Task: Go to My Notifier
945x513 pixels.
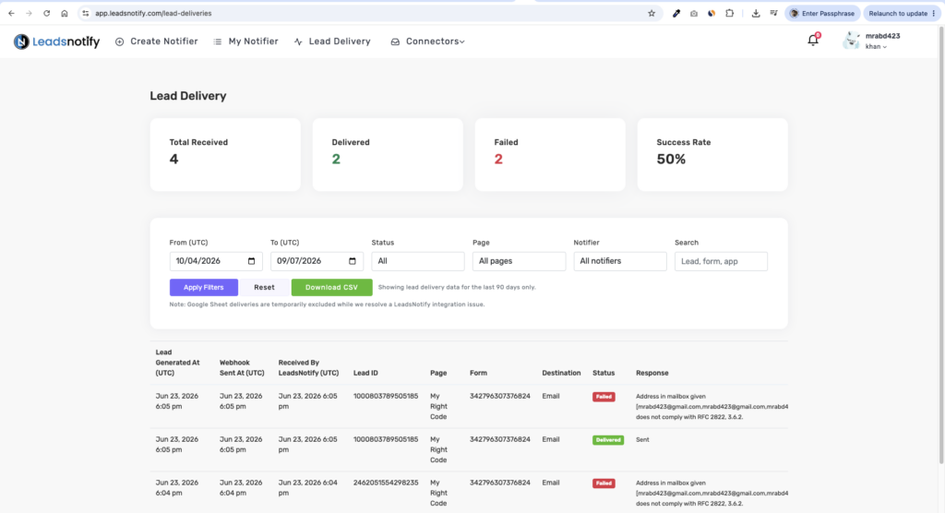Action: (x=245, y=42)
